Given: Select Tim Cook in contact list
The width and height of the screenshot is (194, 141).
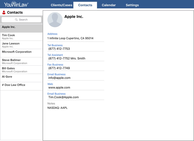Looking at the screenshot, I should click(21, 37).
